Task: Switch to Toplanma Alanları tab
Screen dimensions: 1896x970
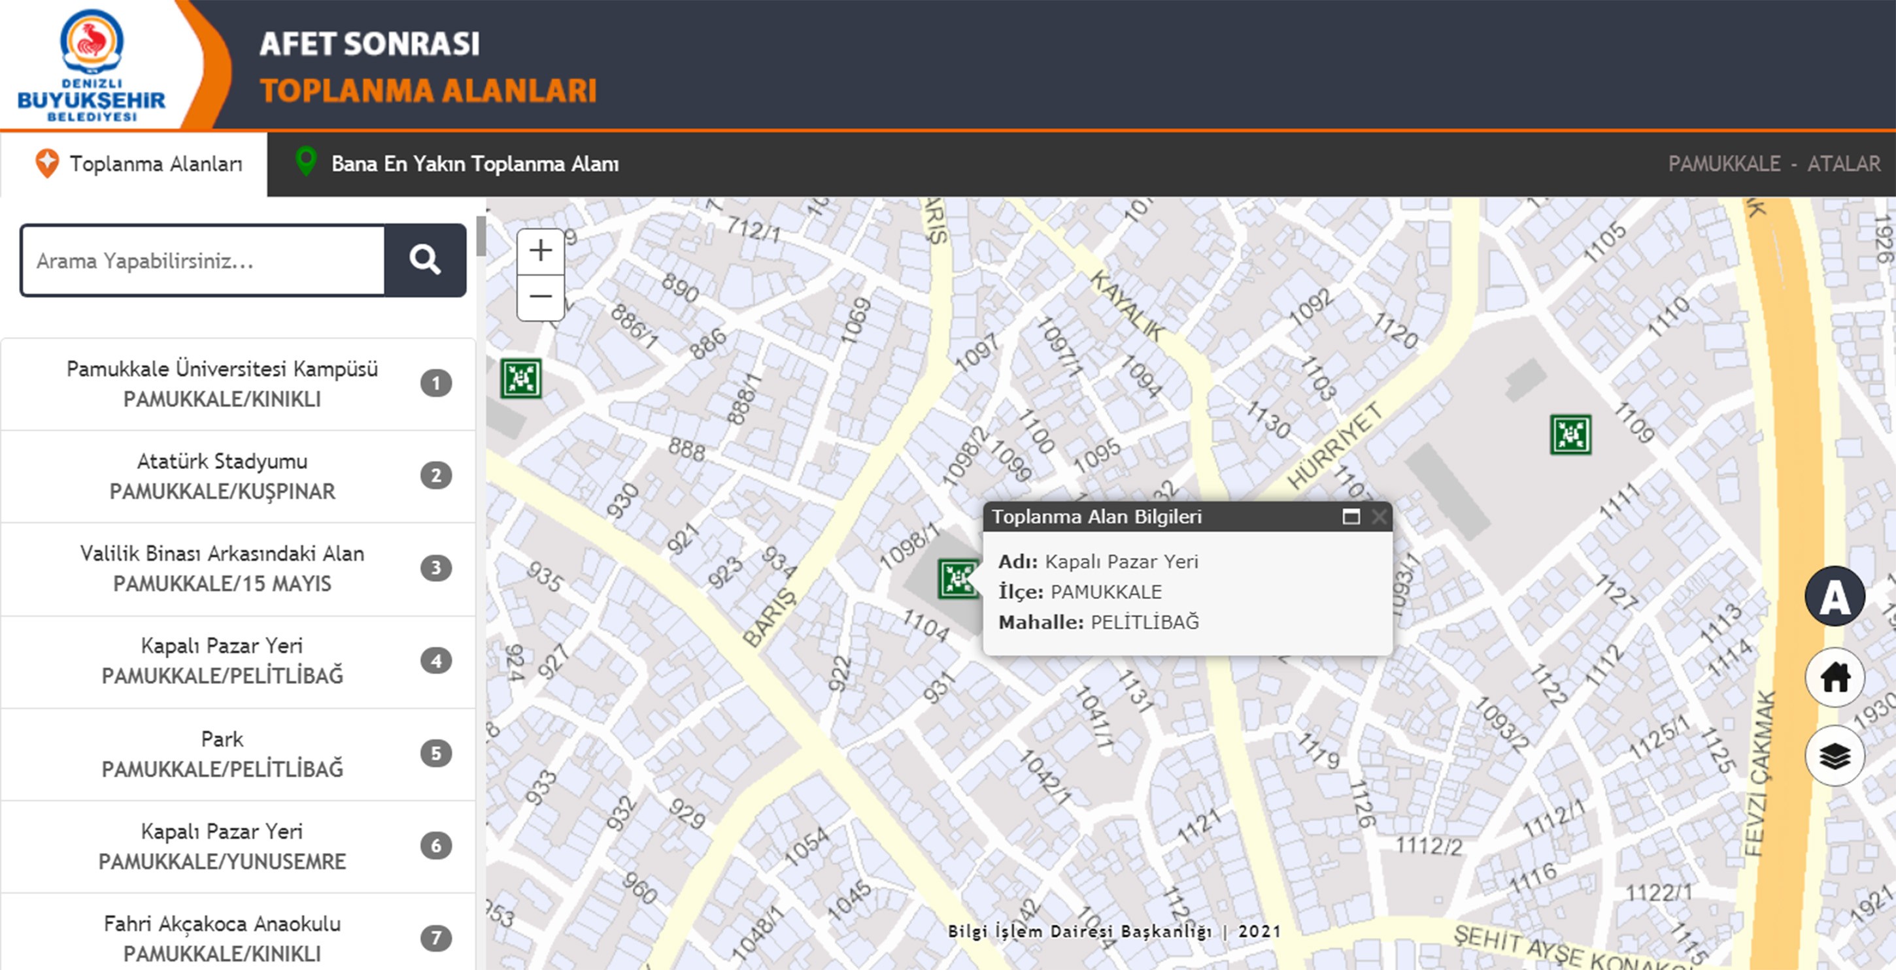Action: pos(134,164)
